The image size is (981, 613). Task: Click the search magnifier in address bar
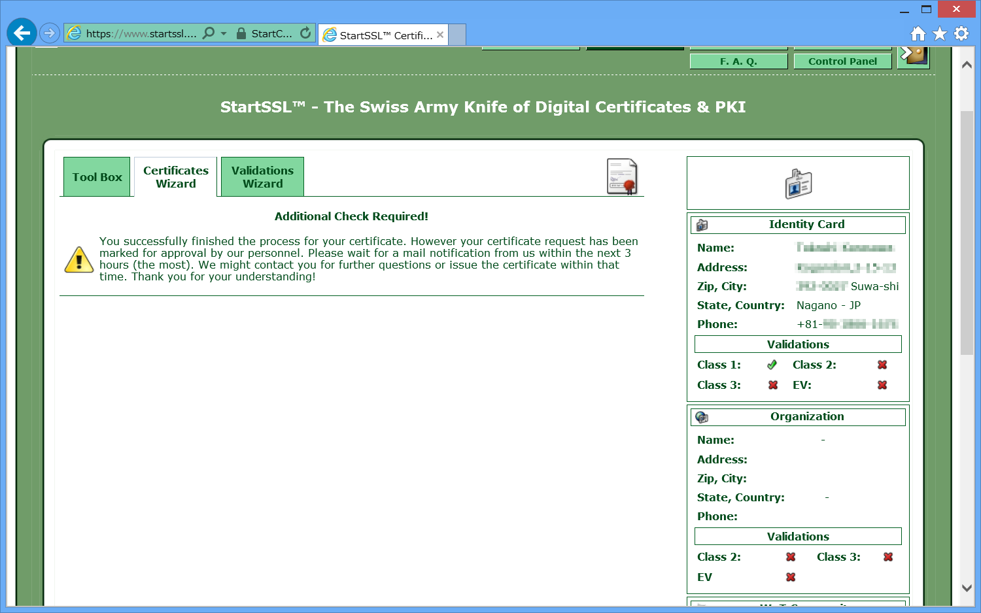coord(209,33)
